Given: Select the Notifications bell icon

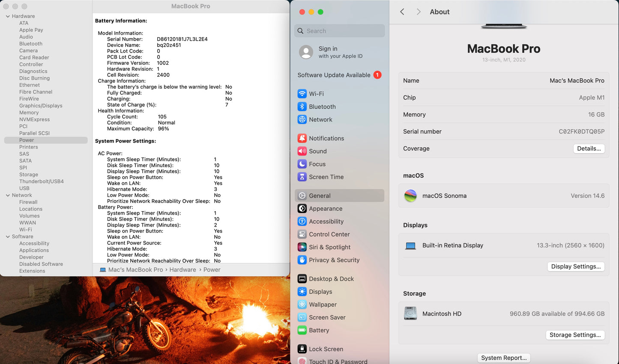Looking at the screenshot, I should [302, 138].
